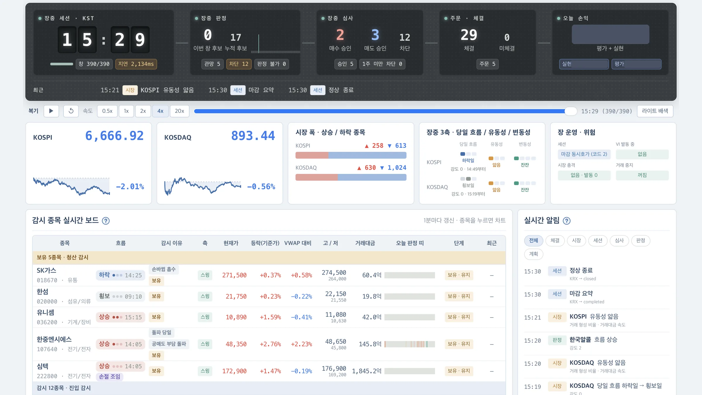Click the KOSPI advance/decline breadth bar
Screen dimensions: 702x395
351,155
